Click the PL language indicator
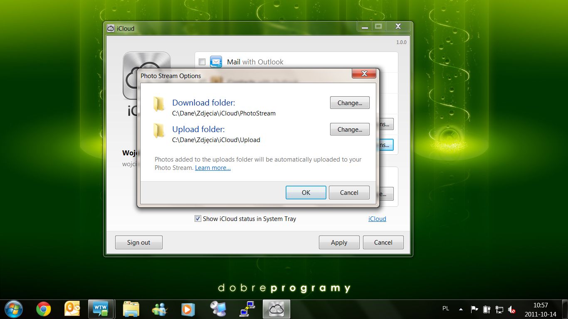568x319 pixels. coord(446,309)
